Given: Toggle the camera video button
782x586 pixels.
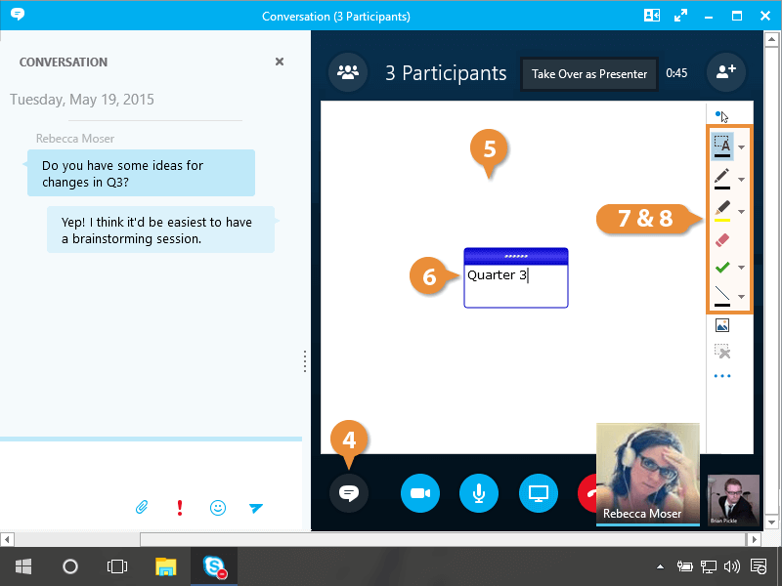Looking at the screenshot, I should (x=420, y=493).
